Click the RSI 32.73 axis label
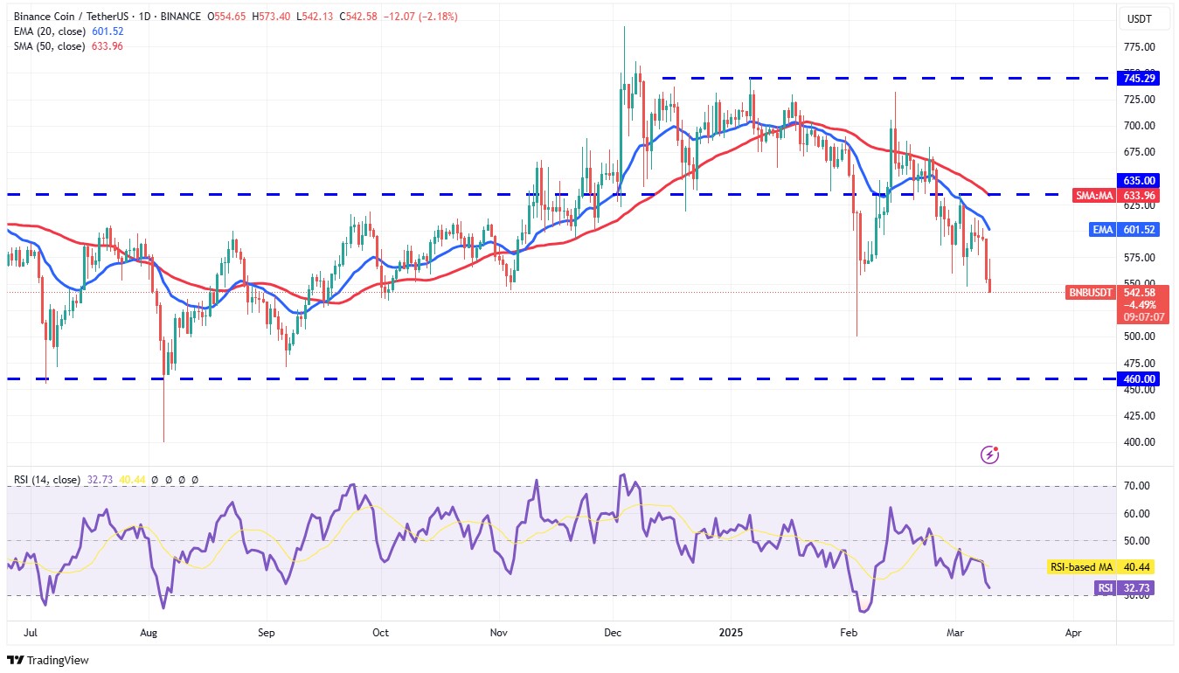Screen dimensions: 1179x673 point(1125,588)
